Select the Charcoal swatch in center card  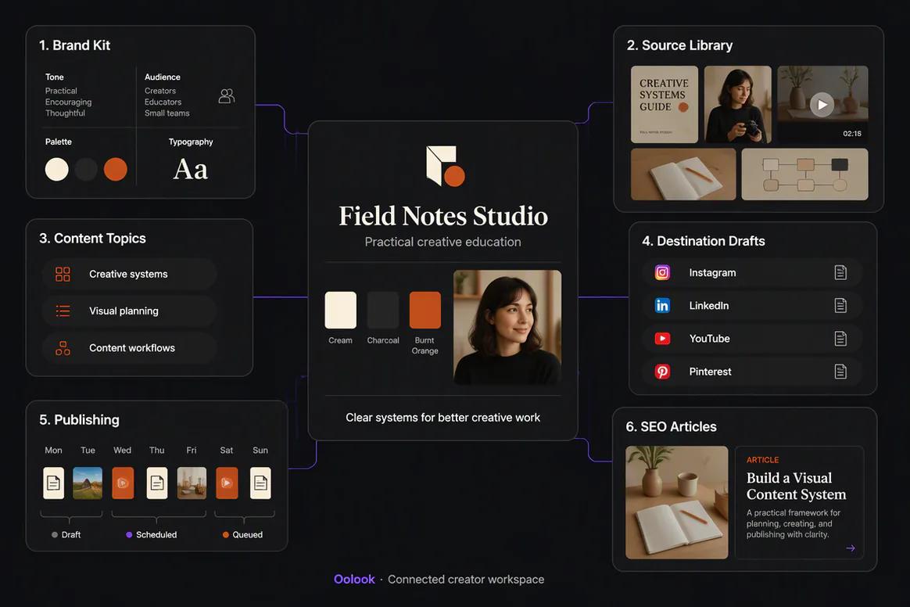click(383, 311)
